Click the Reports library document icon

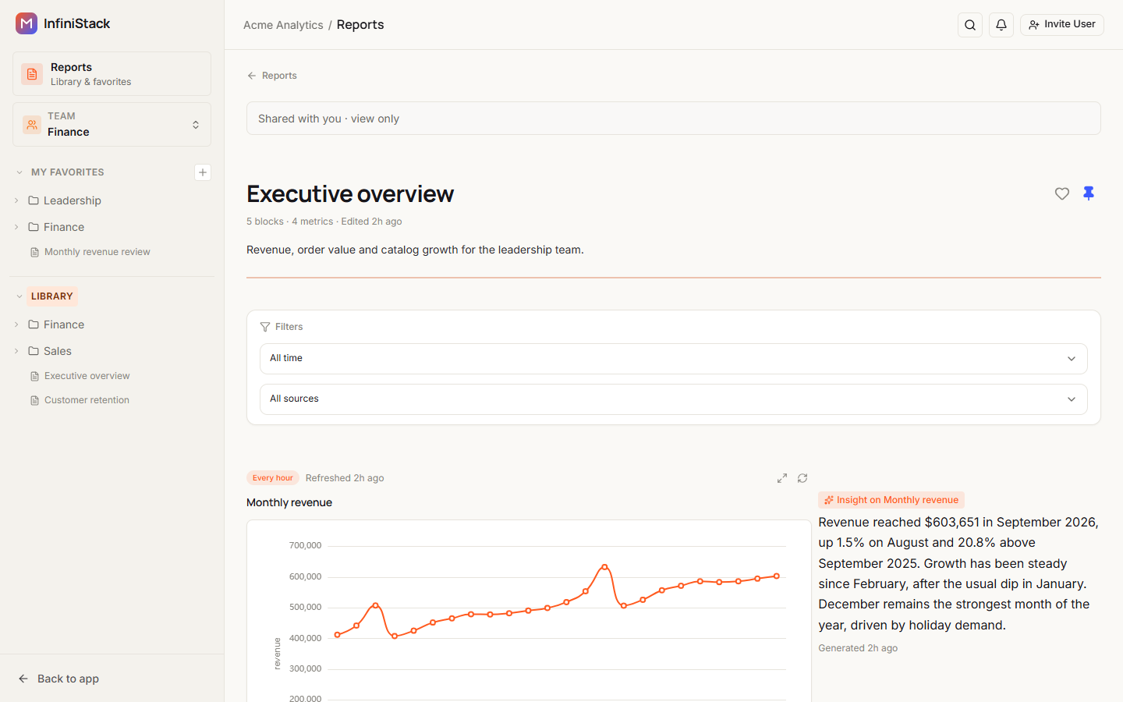[x=32, y=74]
